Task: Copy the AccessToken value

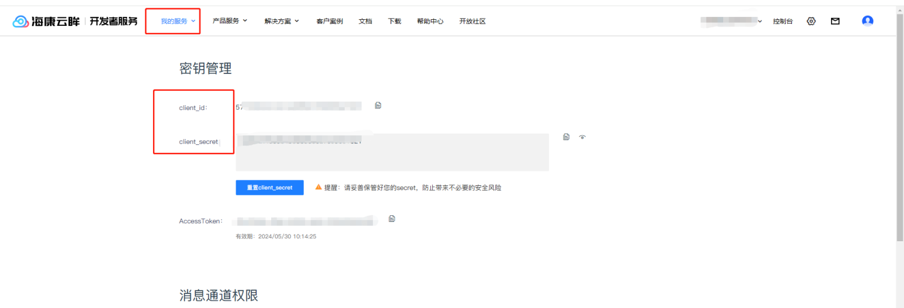Action: [x=392, y=219]
